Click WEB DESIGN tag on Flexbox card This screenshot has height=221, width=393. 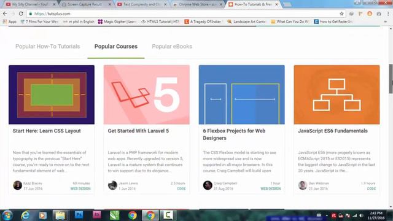[x=270, y=188]
